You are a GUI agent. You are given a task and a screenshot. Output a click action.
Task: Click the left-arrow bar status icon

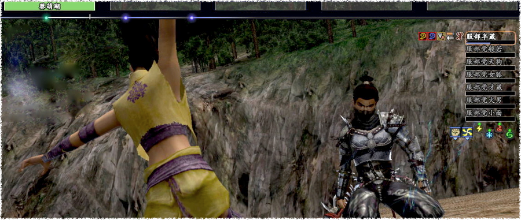tap(450, 36)
